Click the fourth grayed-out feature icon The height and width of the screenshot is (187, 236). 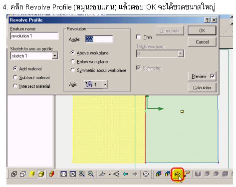tap(225, 174)
